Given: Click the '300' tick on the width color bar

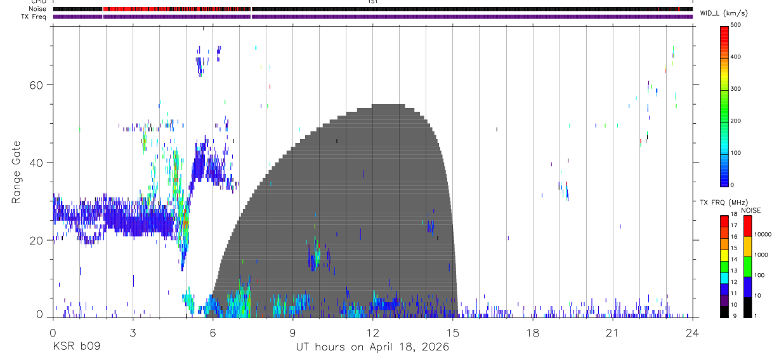Looking at the screenshot, I should click(x=736, y=89).
